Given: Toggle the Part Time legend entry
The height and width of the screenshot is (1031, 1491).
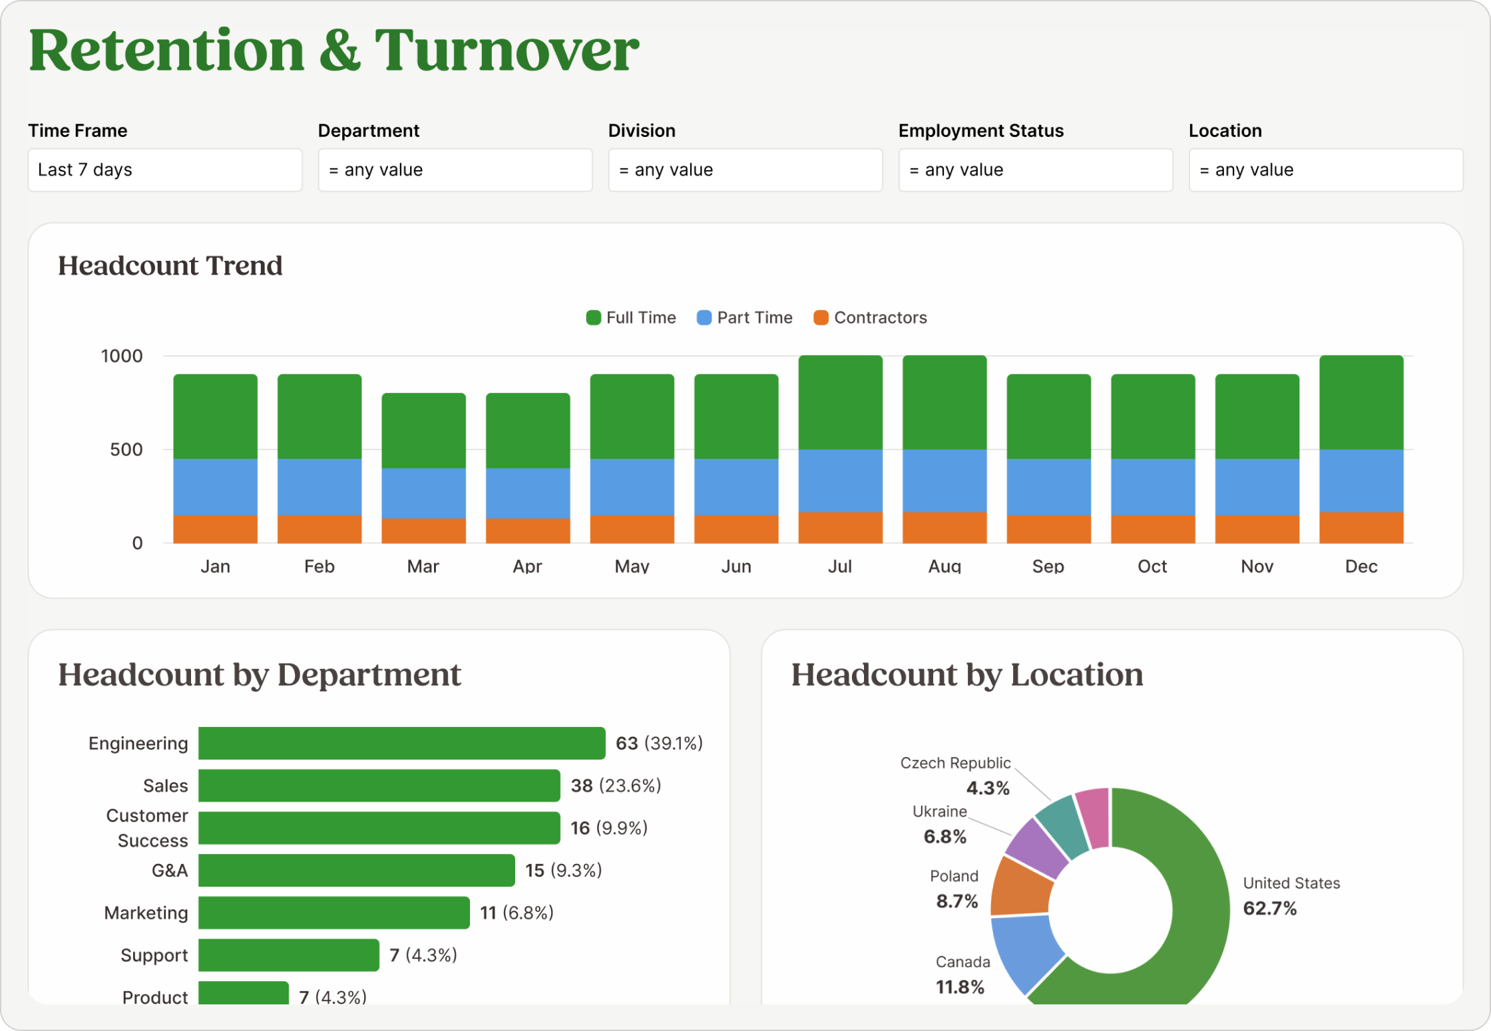Looking at the screenshot, I should click(x=755, y=317).
